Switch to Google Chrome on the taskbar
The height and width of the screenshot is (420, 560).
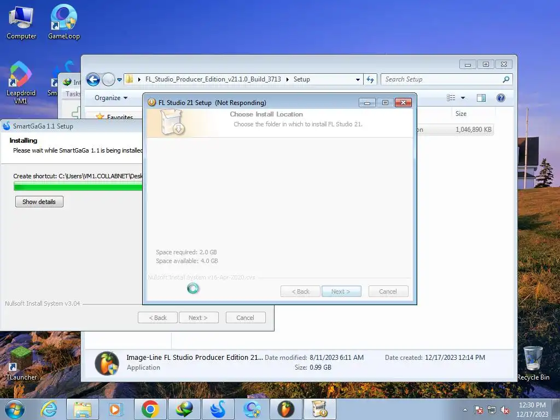click(x=150, y=409)
